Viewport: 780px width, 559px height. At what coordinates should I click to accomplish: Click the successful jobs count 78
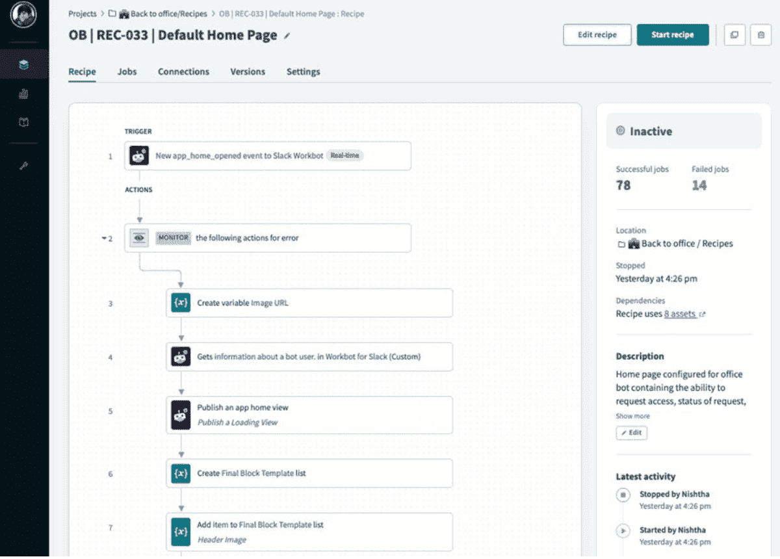623,186
